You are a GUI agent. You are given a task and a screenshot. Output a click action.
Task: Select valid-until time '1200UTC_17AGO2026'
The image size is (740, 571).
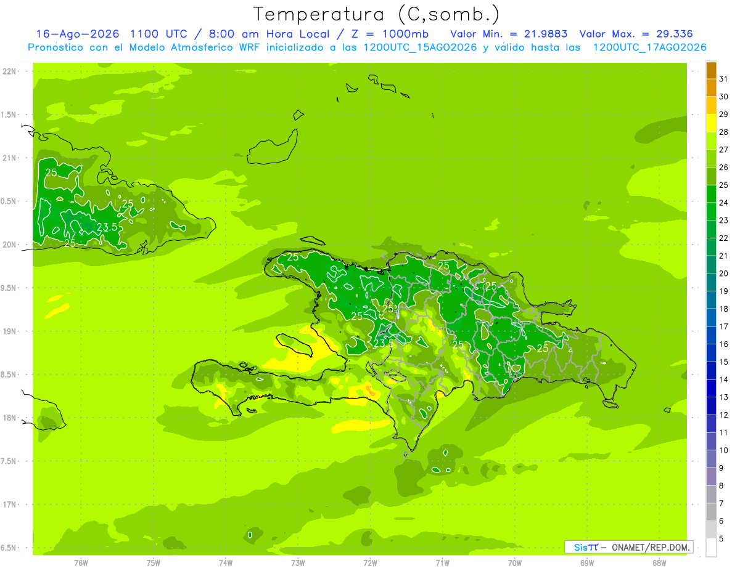coord(649,47)
